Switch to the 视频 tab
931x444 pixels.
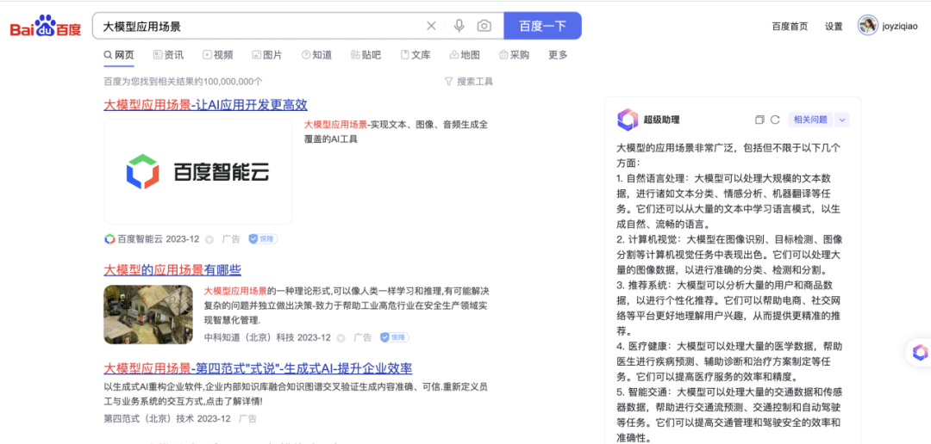point(218,55)
